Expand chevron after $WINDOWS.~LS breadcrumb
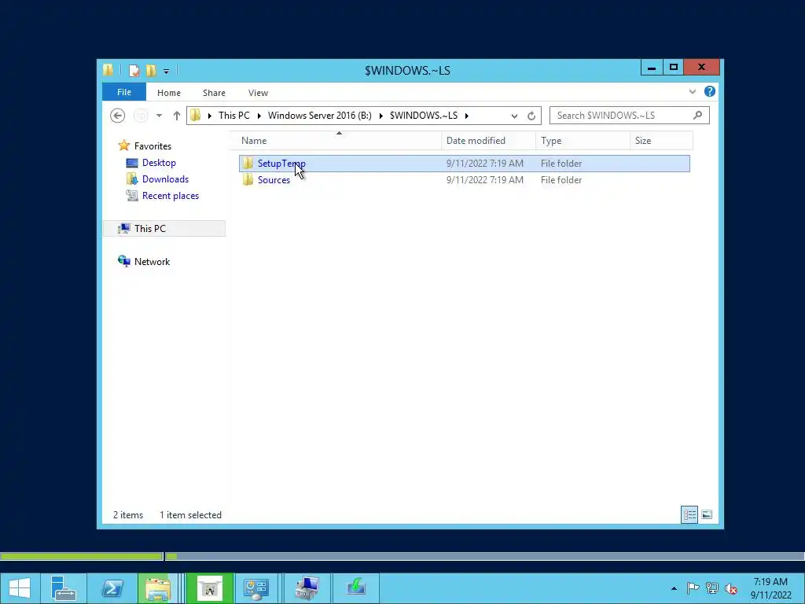This screenshot has width=805, height=604. click(x=467, y=116)
